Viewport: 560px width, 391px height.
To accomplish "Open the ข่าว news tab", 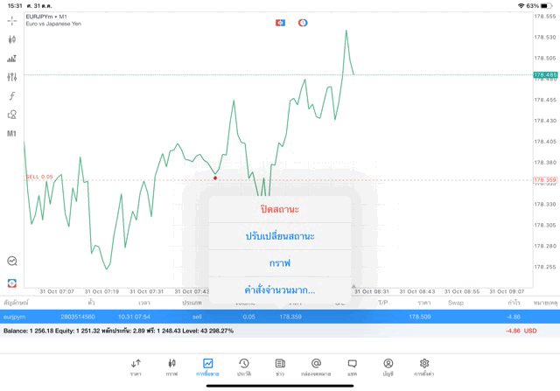I will [x=280, y=367].
